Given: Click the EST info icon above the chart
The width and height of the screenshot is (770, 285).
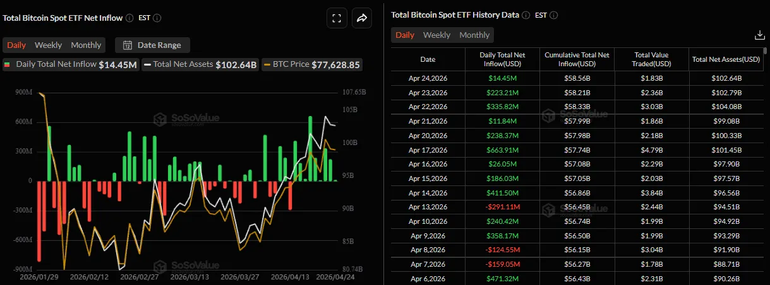Looking at the screenshot, I should pyautogui.click(x=157, y=18).
